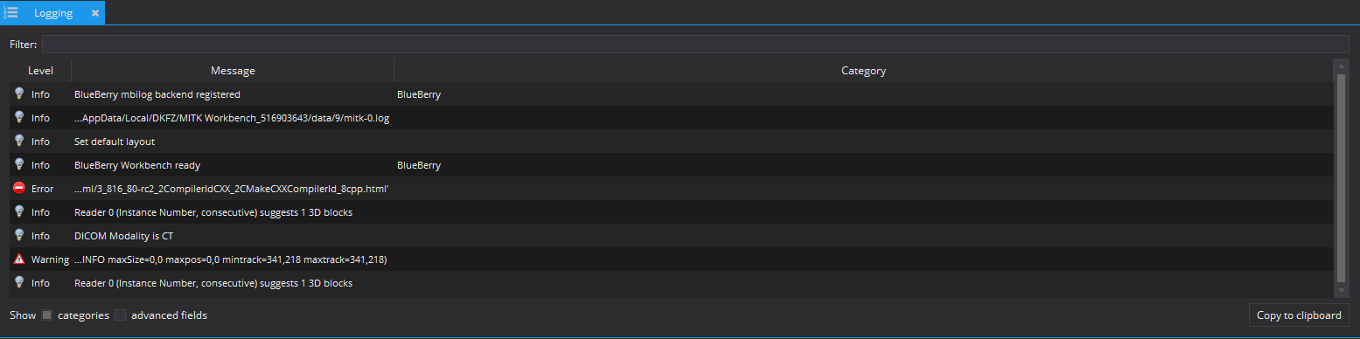This screenshot has height=339, width=1360.
Task: Click info bulb icon for BlueBerry Workbench ready
Action: point(19,165)
